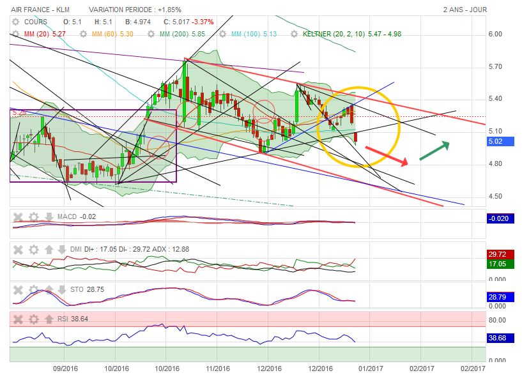Click the MACD value tag -0.020

click(500, 218)
